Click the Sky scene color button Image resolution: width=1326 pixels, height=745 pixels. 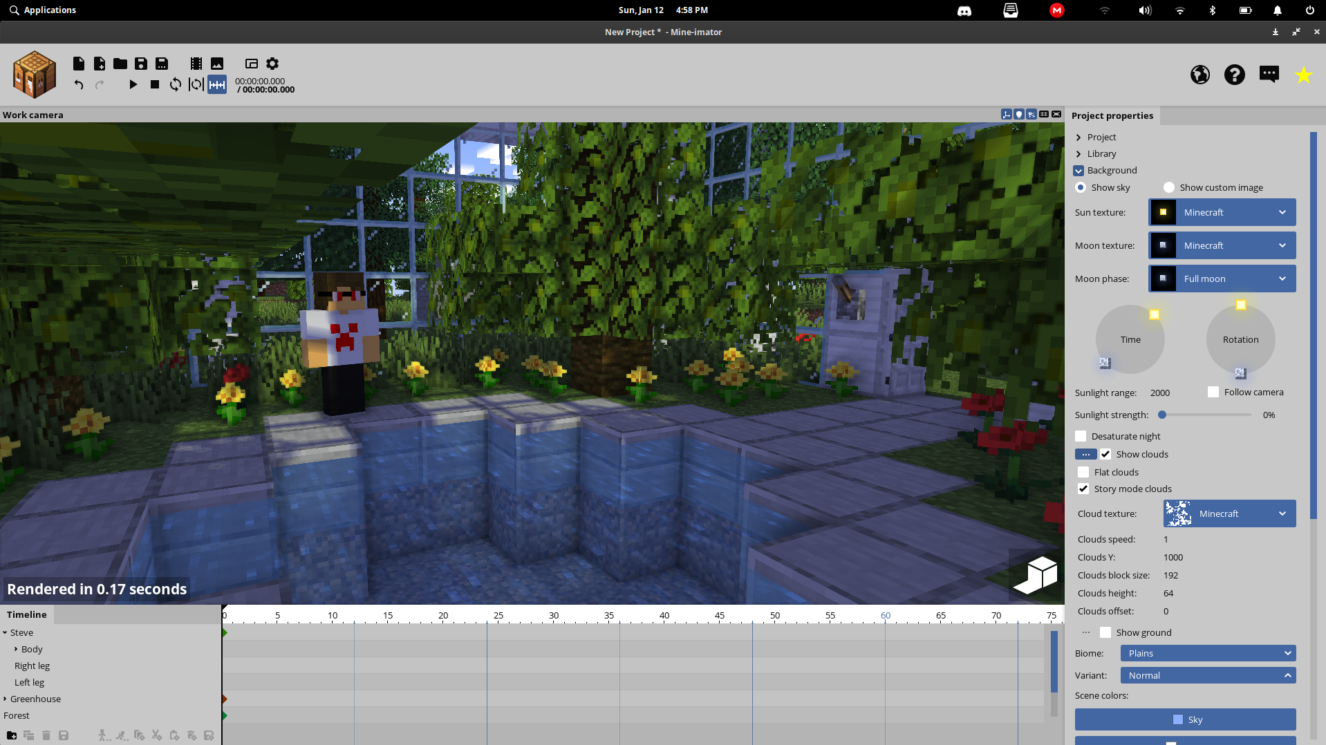[x=1185, y=719]
